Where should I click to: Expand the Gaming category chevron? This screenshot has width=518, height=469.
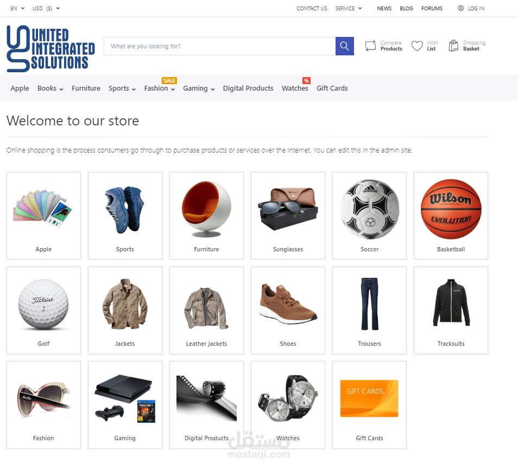coord(212,89)
